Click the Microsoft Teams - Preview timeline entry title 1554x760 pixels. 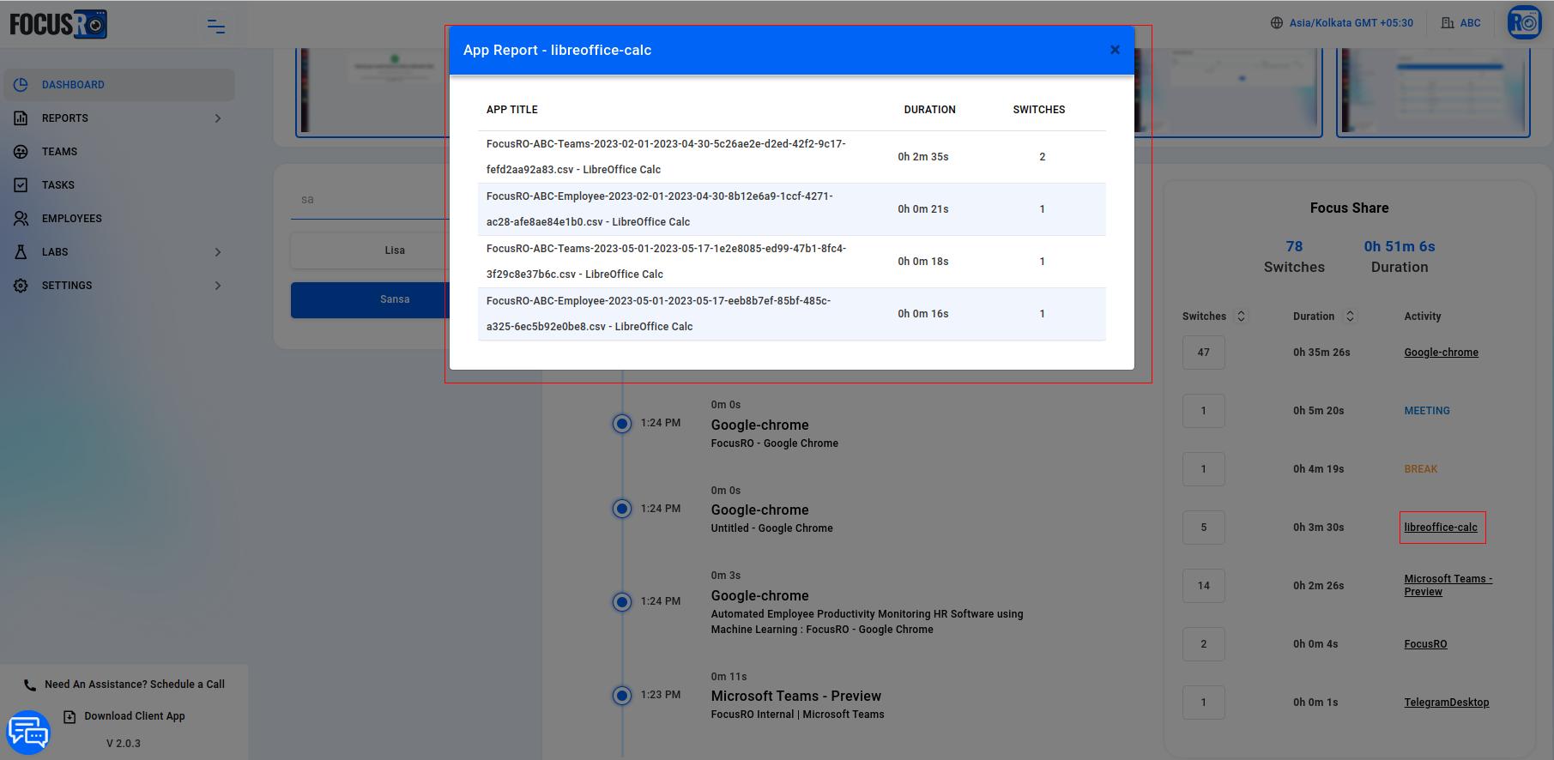pos(795,696)
